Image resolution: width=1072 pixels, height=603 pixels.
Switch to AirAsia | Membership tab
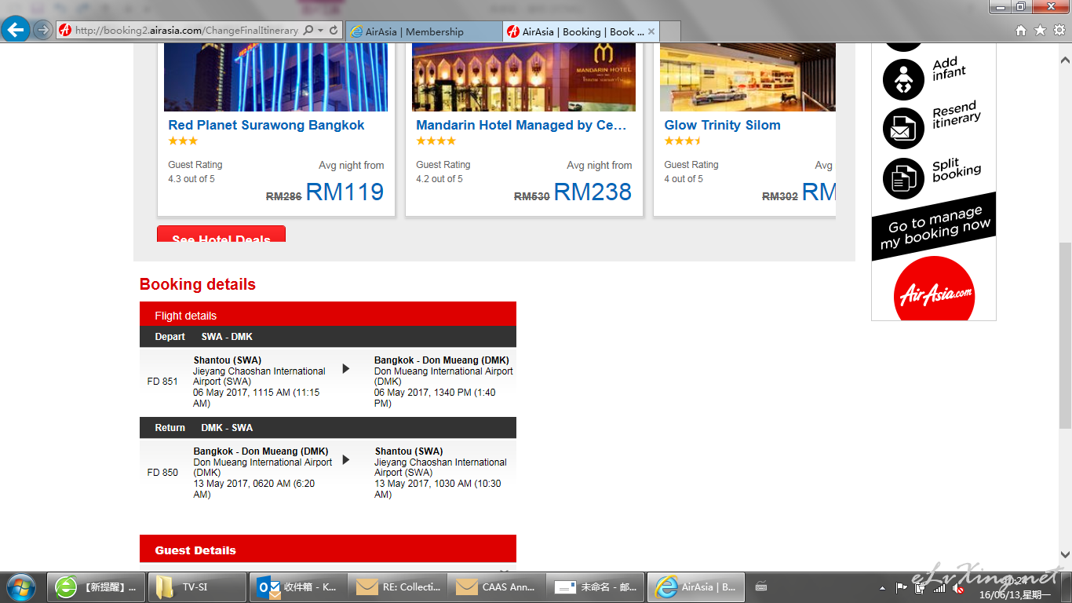423,32
